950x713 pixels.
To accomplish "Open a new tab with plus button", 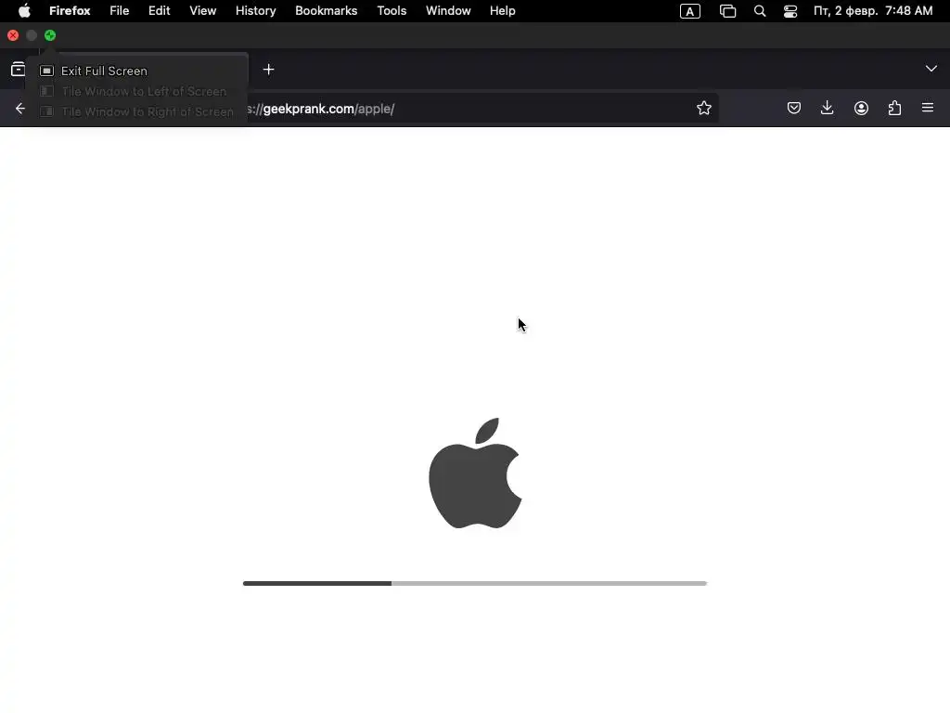I will point(269,70).
